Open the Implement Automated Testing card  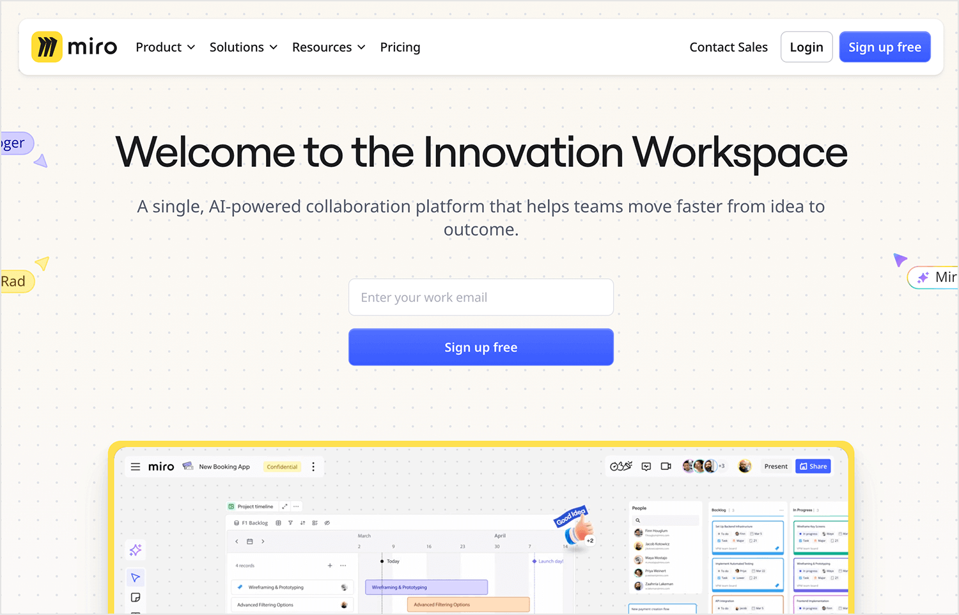[747, 574]
